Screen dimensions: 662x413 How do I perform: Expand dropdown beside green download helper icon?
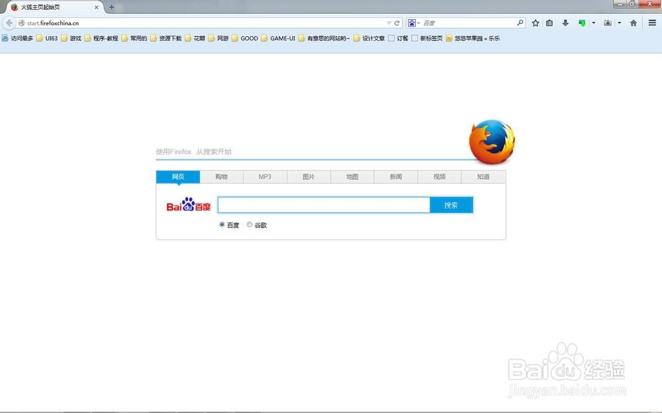(x=594, y=23)
